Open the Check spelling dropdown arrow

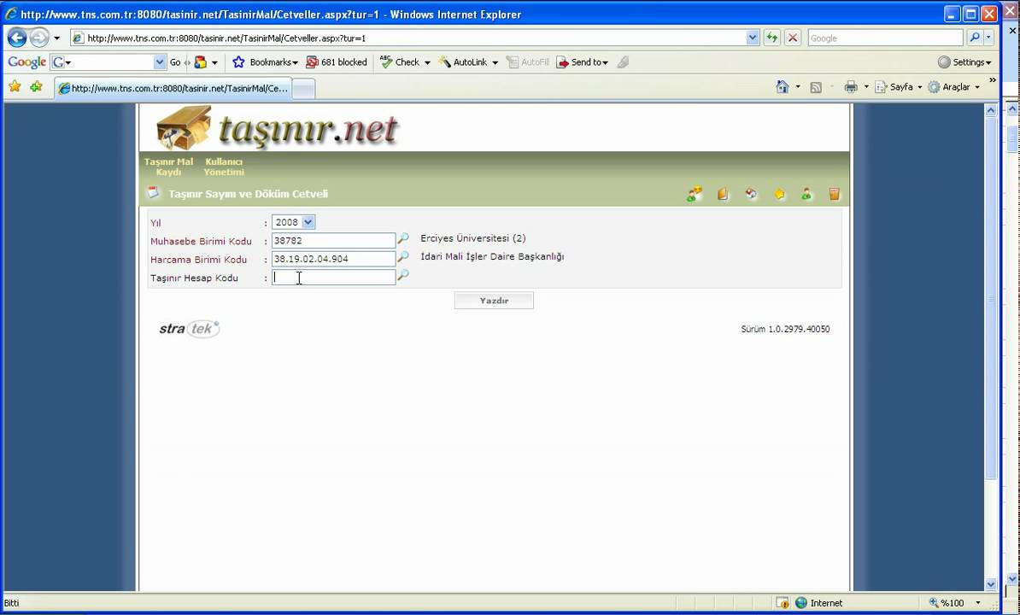coord(427,62)
